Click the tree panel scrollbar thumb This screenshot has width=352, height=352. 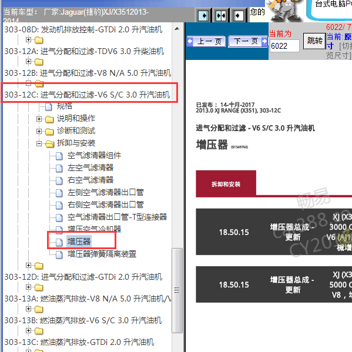[x=177, y=290]
